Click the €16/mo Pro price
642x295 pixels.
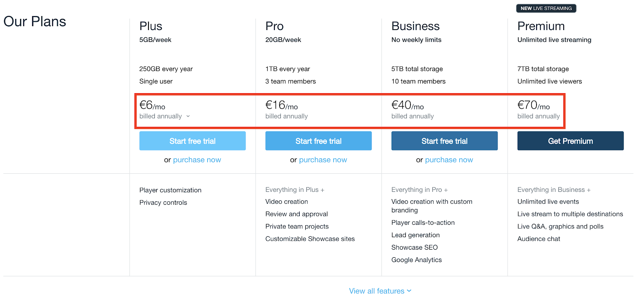point(282,105)
